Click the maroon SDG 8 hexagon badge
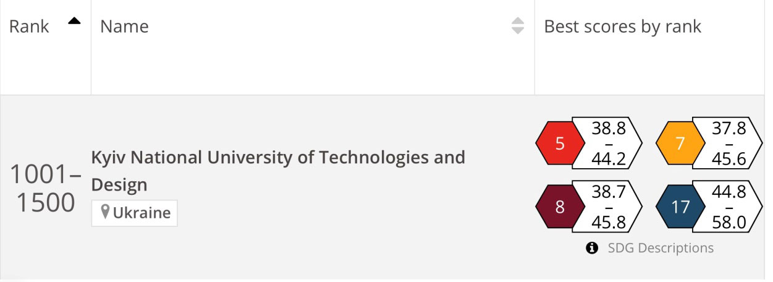773x282 pixels. click(x=560, y=207)
